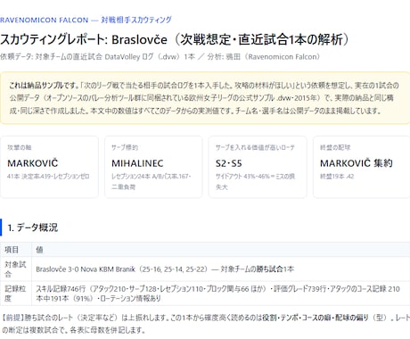Image resolution: width=410 pixels, height=339 pixels.
Task: Click the 1. データ概況 section heading
Action: 33,227
